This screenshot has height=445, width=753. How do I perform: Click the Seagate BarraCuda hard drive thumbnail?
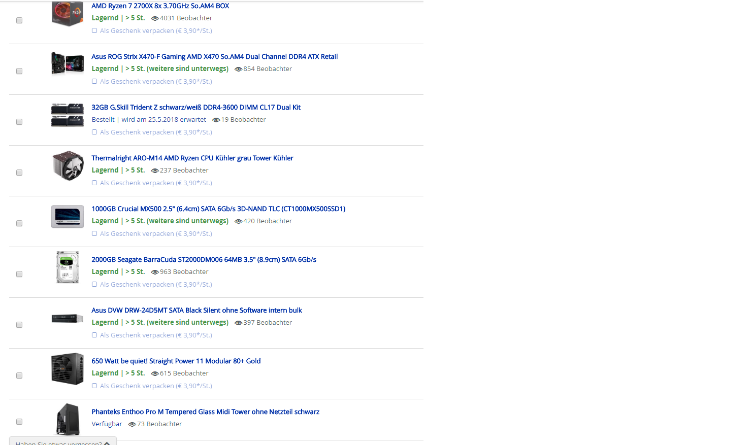(x=68, y=267)
